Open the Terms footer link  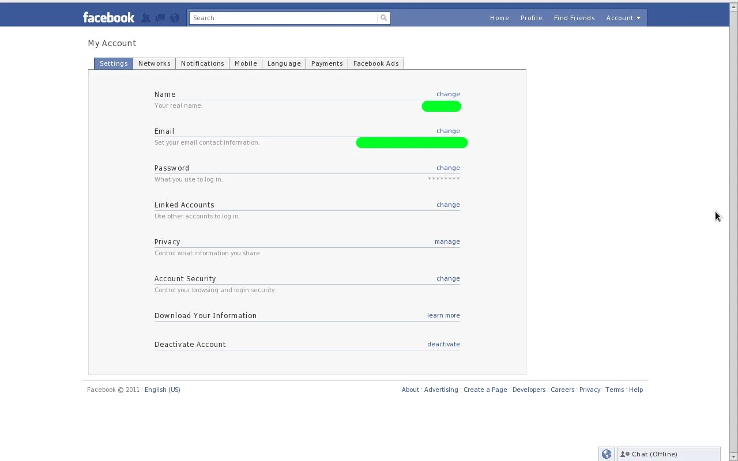tap(615, 390)
